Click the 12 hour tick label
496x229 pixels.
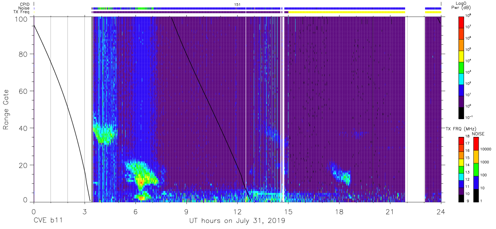pyautogui.click(x=237, y=211)
